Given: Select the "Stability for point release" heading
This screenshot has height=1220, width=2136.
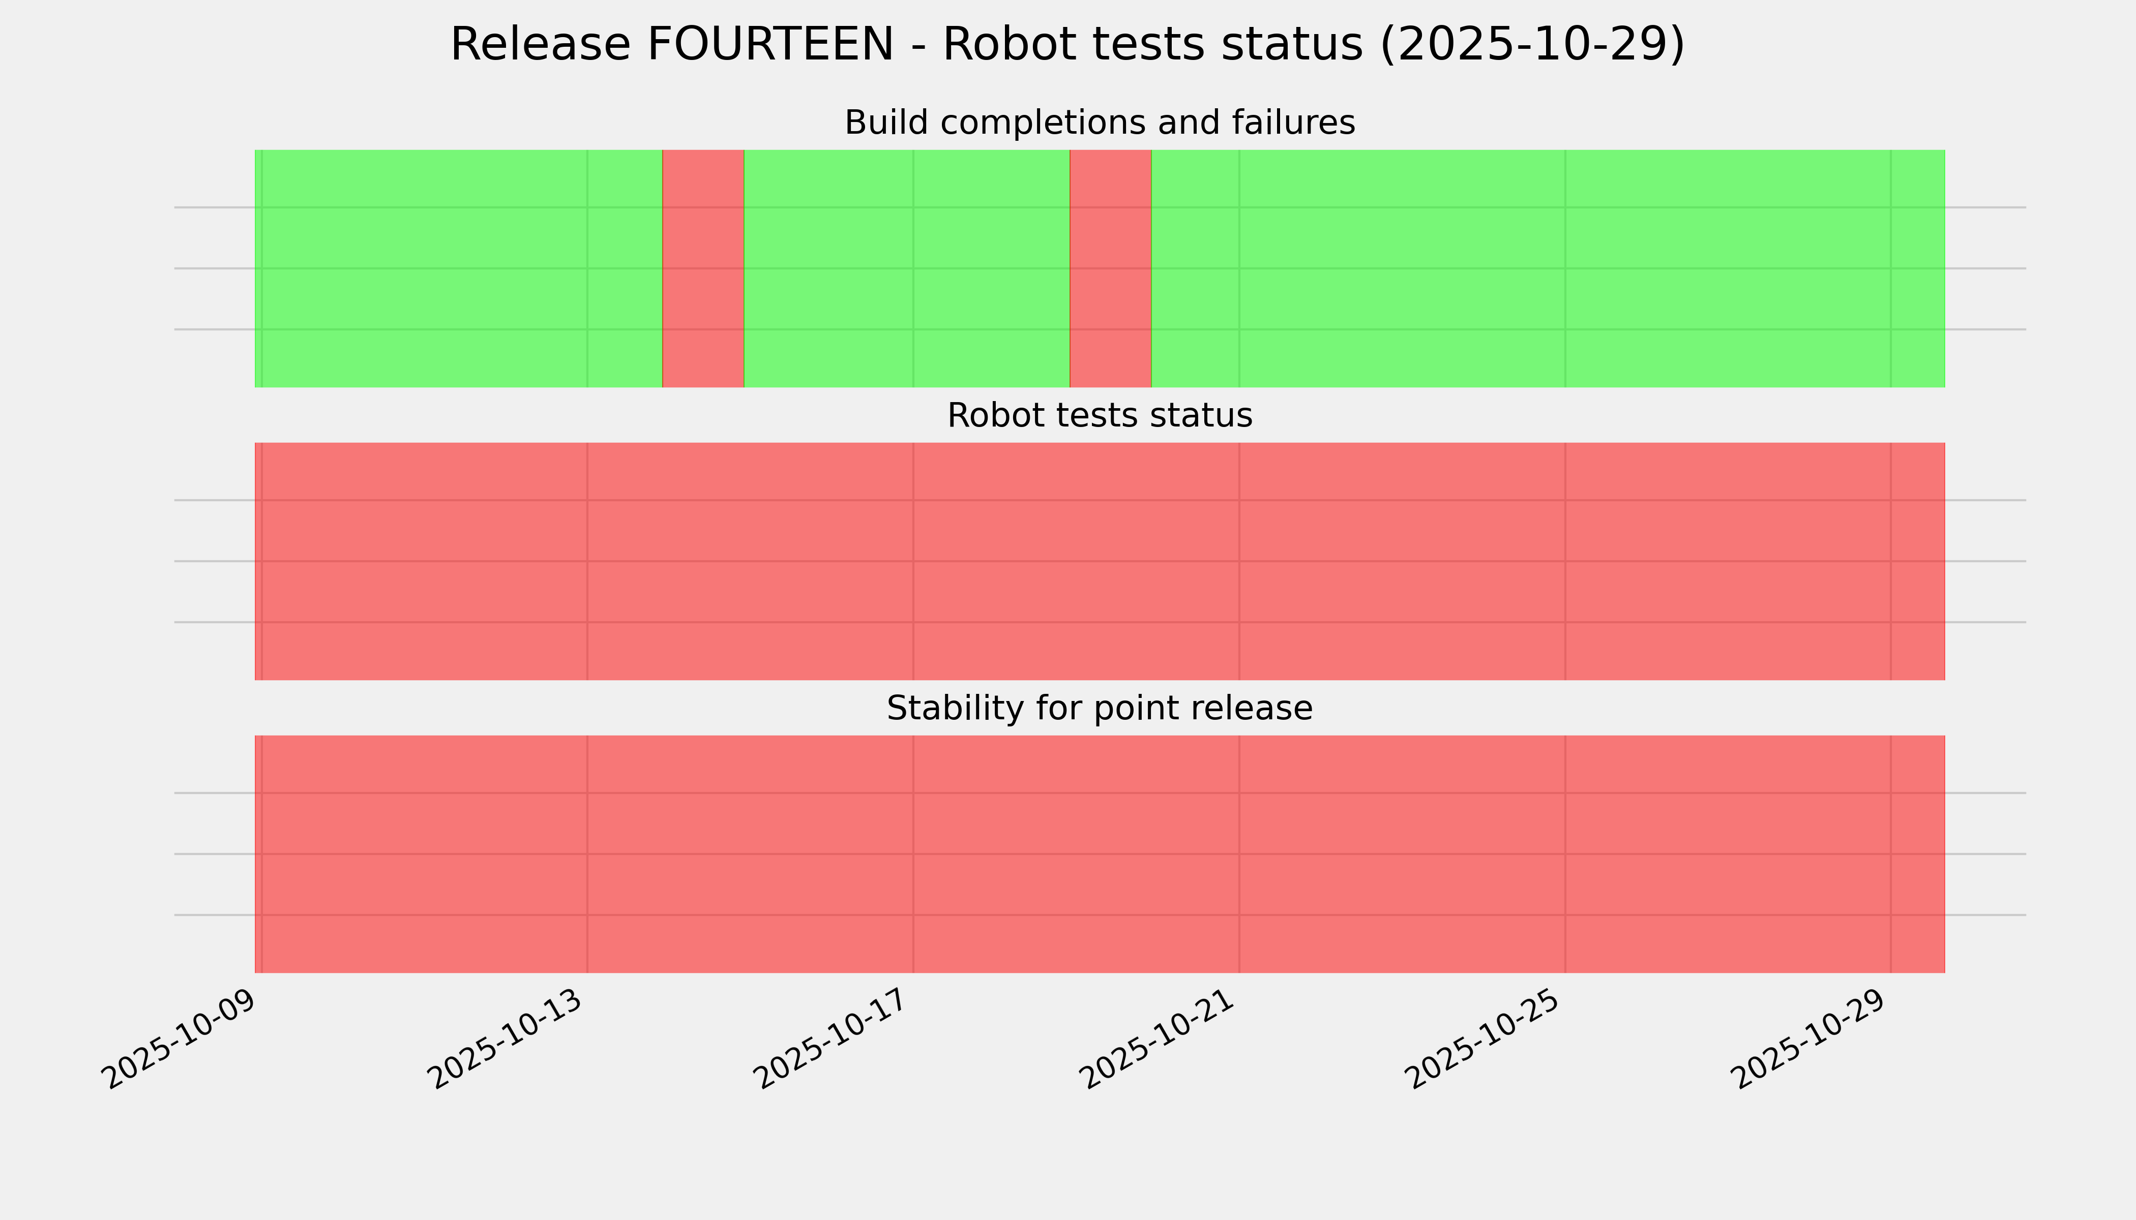Looking at the screenshot, I should pos(1099,709).
